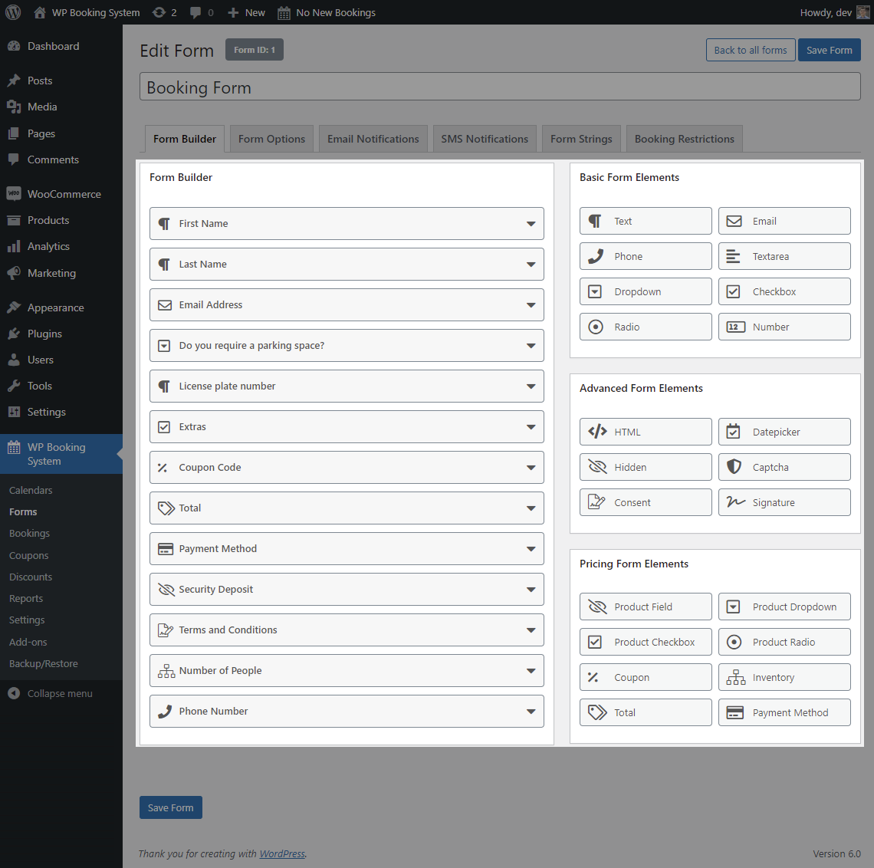Expand the Extras field arrow
874x868 pixels.
point(531,427)
